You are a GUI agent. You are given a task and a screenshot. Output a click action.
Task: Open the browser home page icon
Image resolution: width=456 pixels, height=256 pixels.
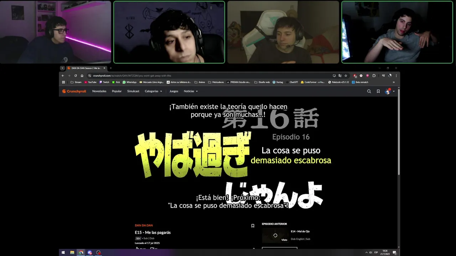click(x=82, y=75)
